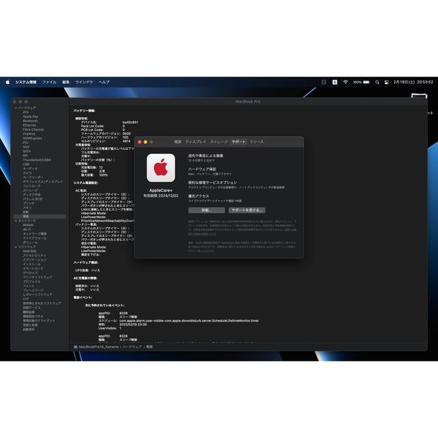Select Apple Pay in the sidebar

click(x=30, y=116)
